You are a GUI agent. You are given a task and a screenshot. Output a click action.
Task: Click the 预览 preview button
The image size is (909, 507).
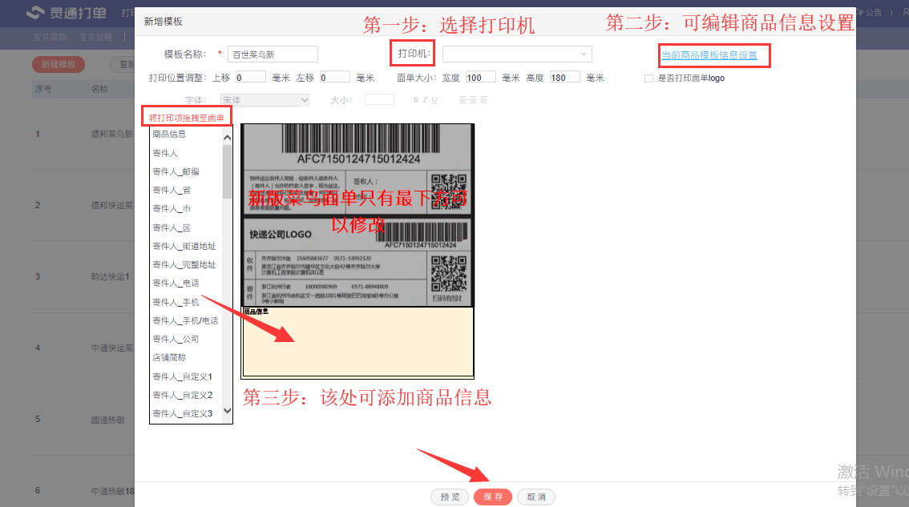tap(450, 497)
